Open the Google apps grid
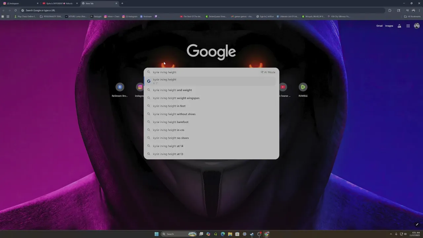 click(408, 26)
